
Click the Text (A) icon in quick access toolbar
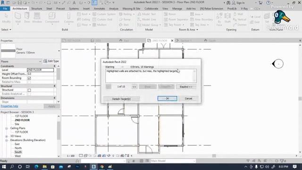74,3
